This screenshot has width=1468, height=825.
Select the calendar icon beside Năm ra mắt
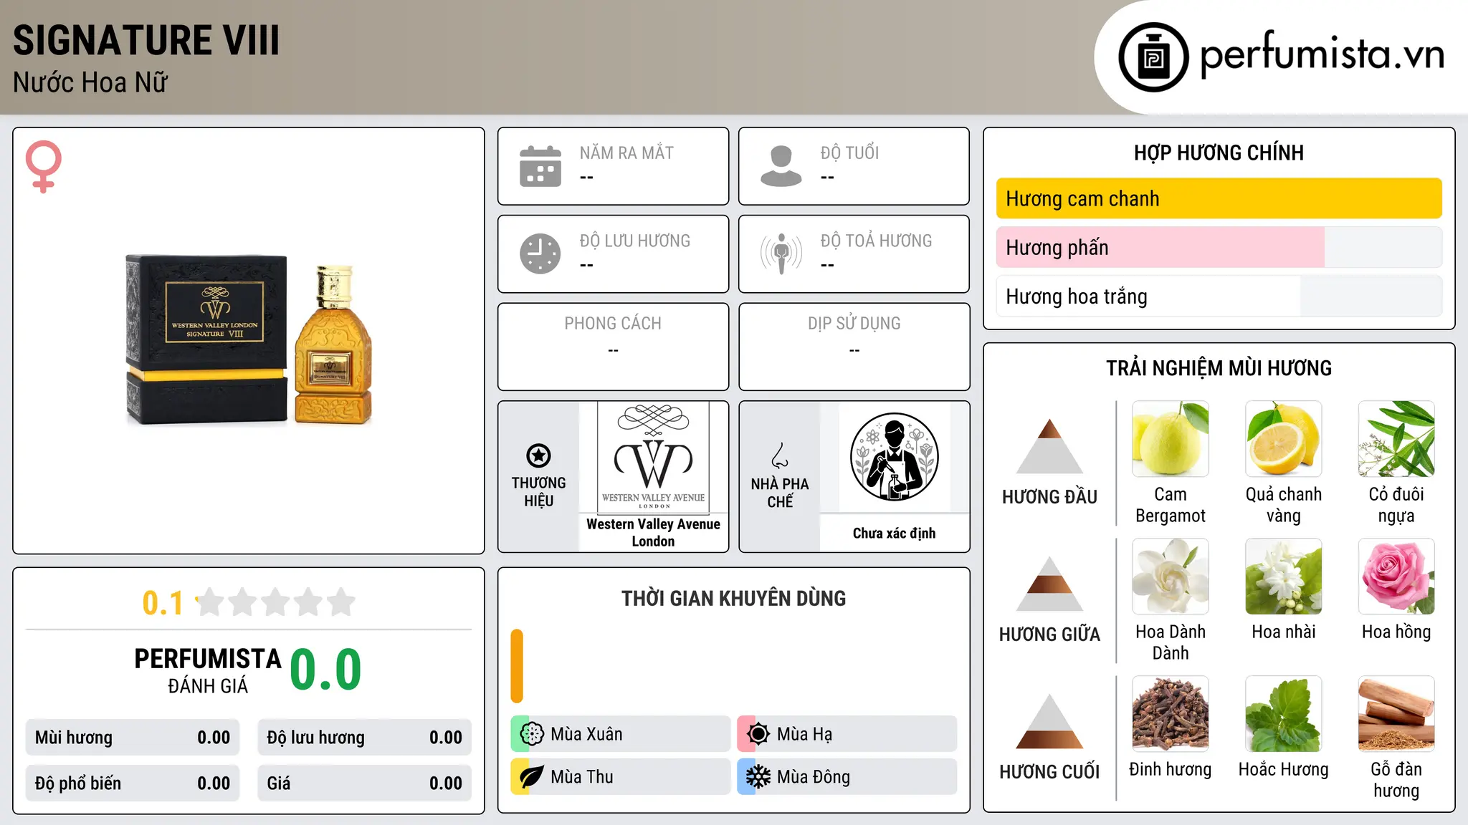click(x=540, y=166)
